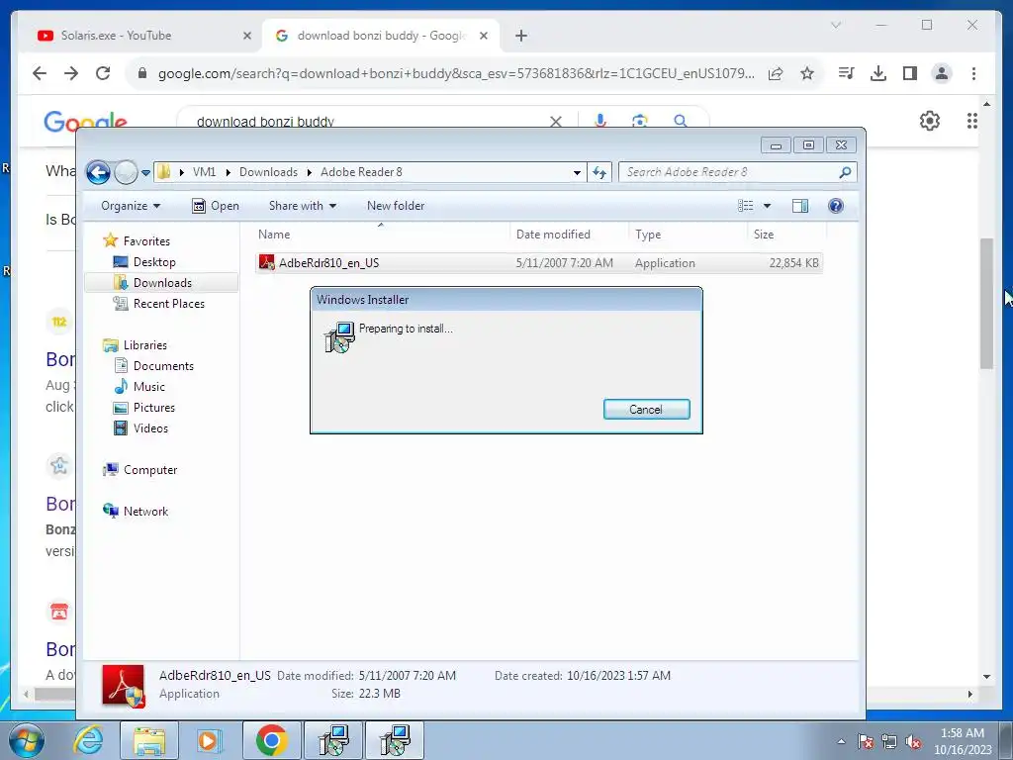Click the Explorer forward arrow button
The width and height of the screenshot is (1013, 760).
pyautogui.click(x=126, y=172)
